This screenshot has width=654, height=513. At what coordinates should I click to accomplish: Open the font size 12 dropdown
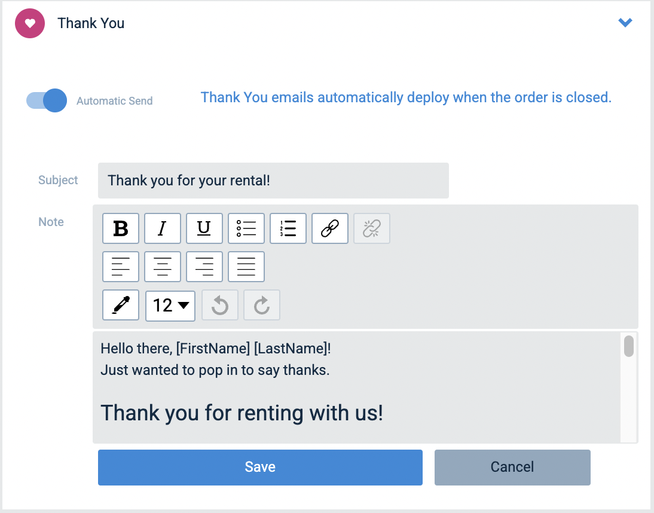coord(170,306)
